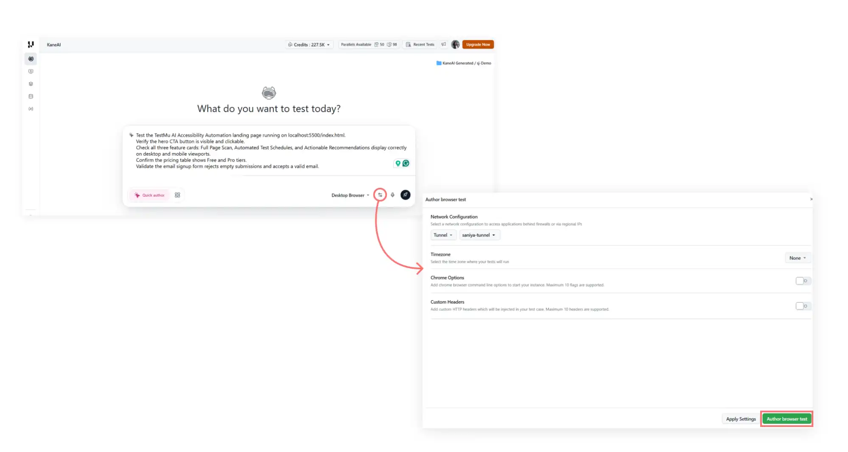
Task: Open the Timezone None dropdown
Action: click(x=798, y=258)
